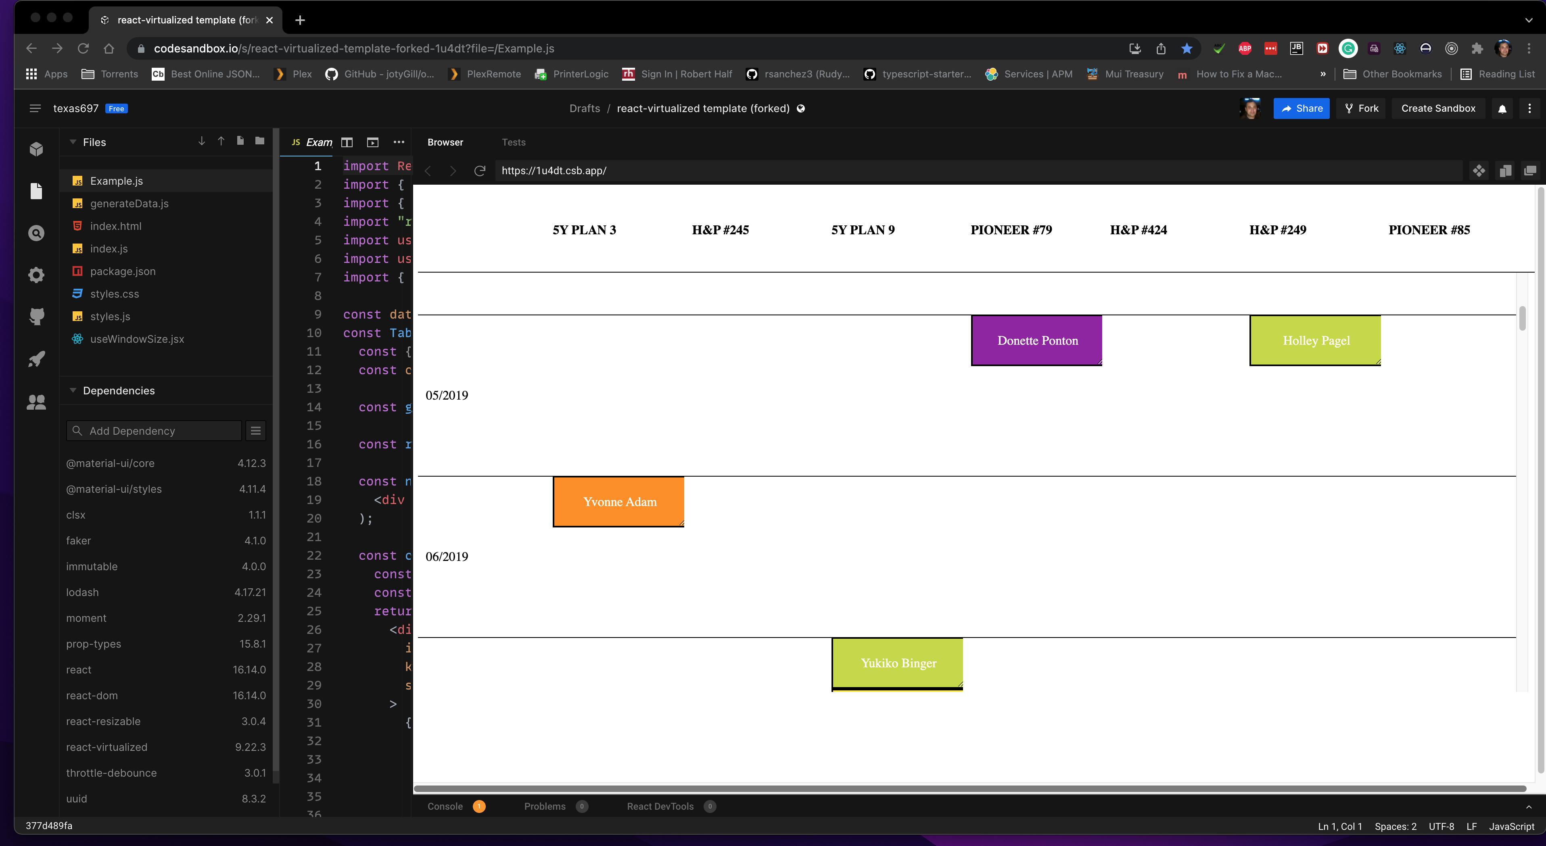
Task: Click the Add Dependency input field
Action: (153, 430)
